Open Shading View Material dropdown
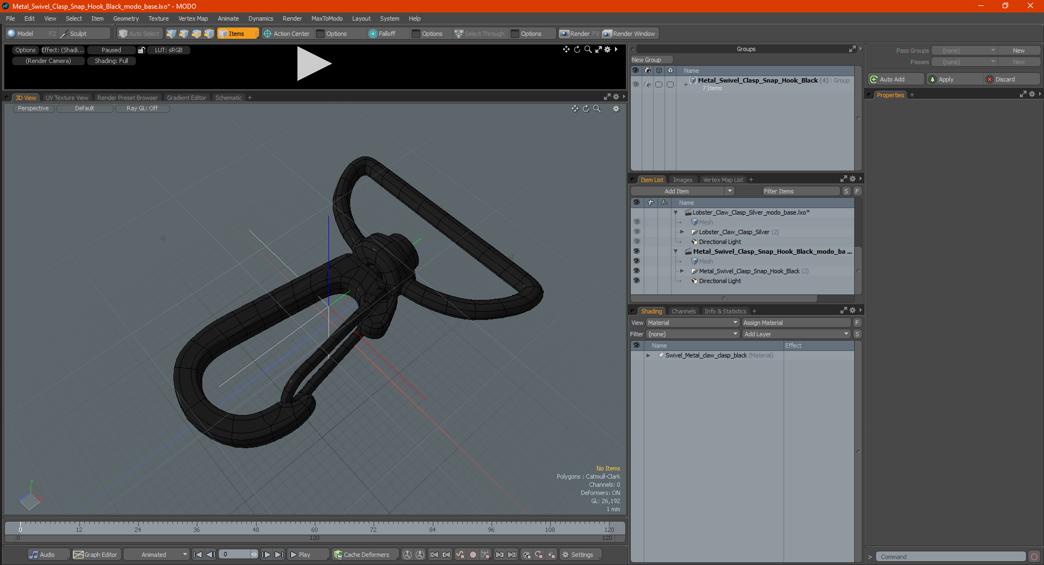This screenshot has height=565, width=1044. click(692, 323)
